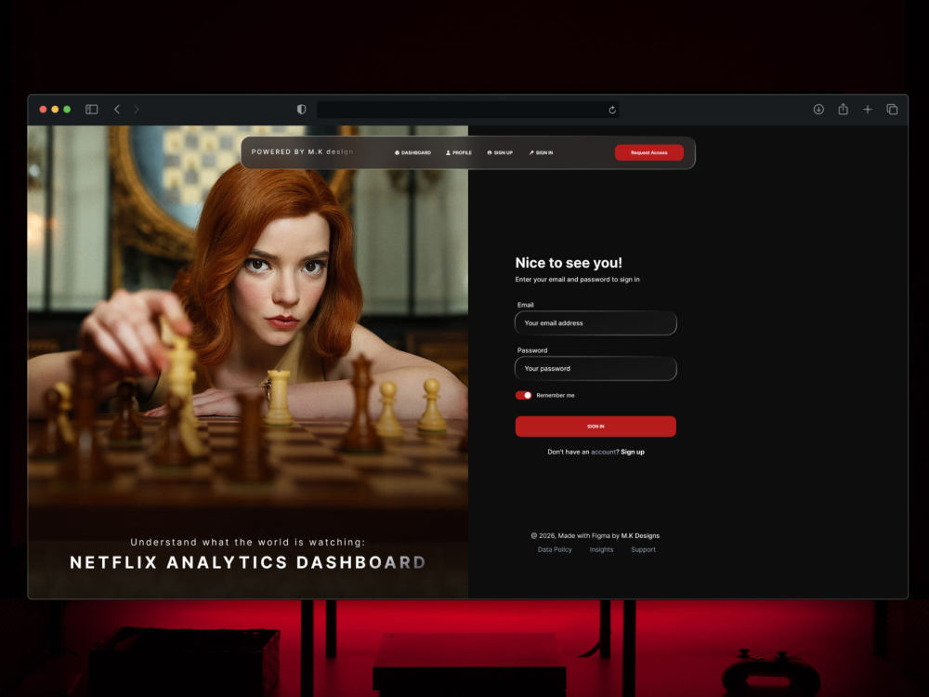Open the privacy shield icon
The image size is (929, 697).
(301, 109)
